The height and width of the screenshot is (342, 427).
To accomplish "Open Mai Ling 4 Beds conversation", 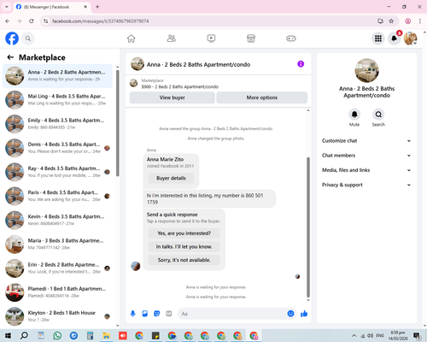I will (57, 100).
